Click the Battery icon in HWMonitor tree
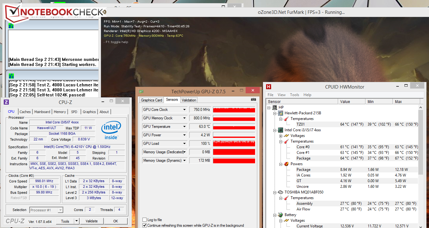The width and height of the screenshot is (429, 228). click(281, 215)
